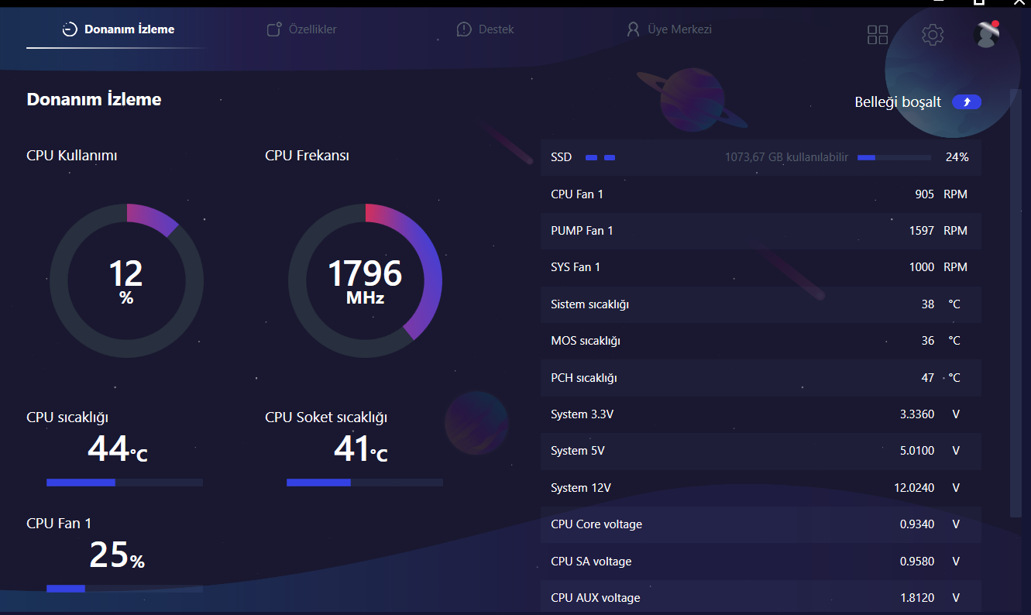The image size is (1031, 615).
Task: Go to the Destek tab
Action: pyautogui.click(x=485, y=29)
